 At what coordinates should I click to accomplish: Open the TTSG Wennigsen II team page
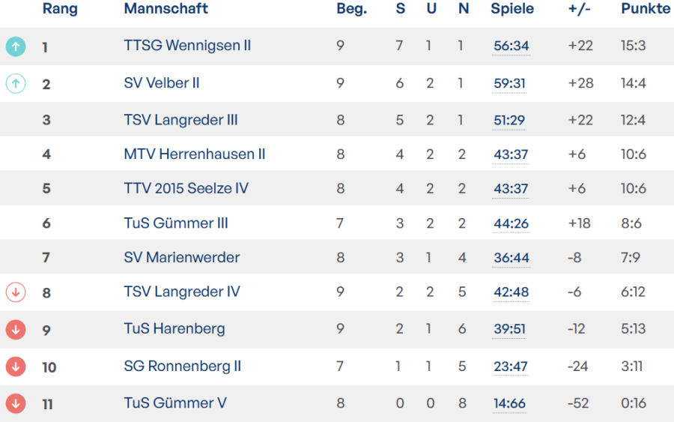click(x=187, y=46)
